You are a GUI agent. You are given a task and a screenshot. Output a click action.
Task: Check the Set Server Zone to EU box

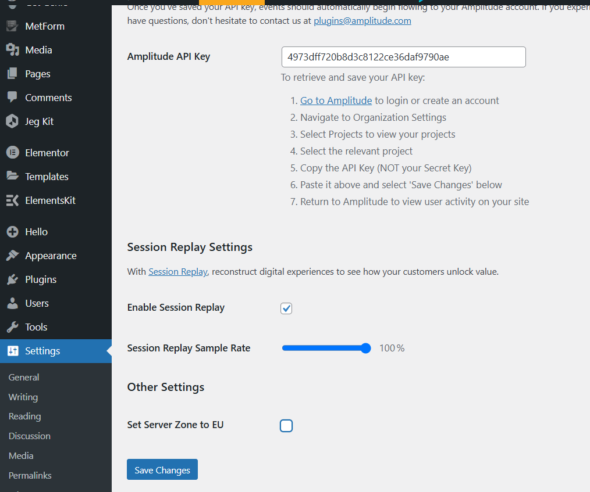[286, 426]
